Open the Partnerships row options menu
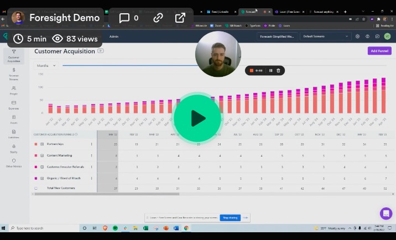 click(91, 144)
